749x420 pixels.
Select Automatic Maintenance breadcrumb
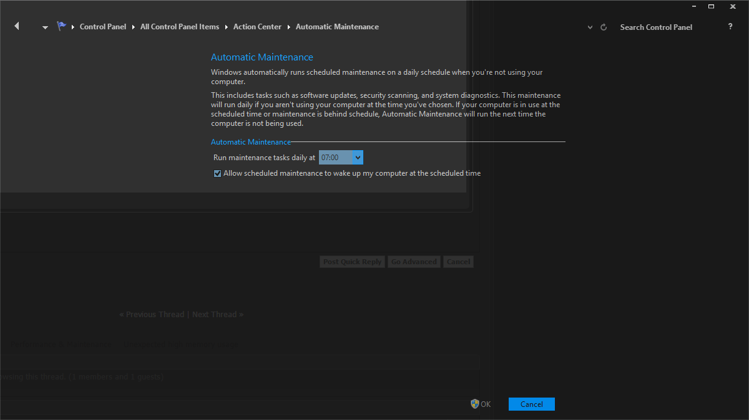[x=337, y=27]
